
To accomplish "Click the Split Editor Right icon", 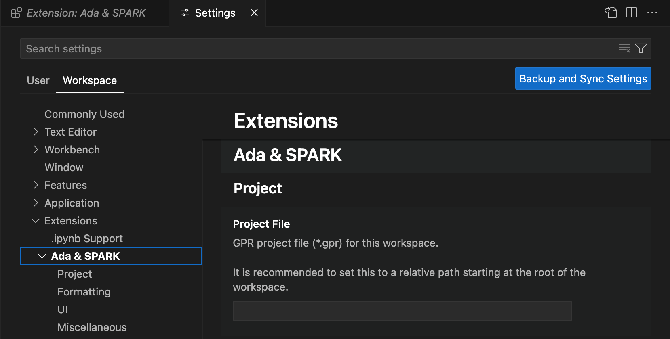I will (631, 13).
